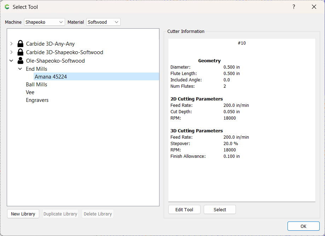This screenshot has width=325, height=236.
Task: Select the Vee category
Action: click(x=30, y=92)
